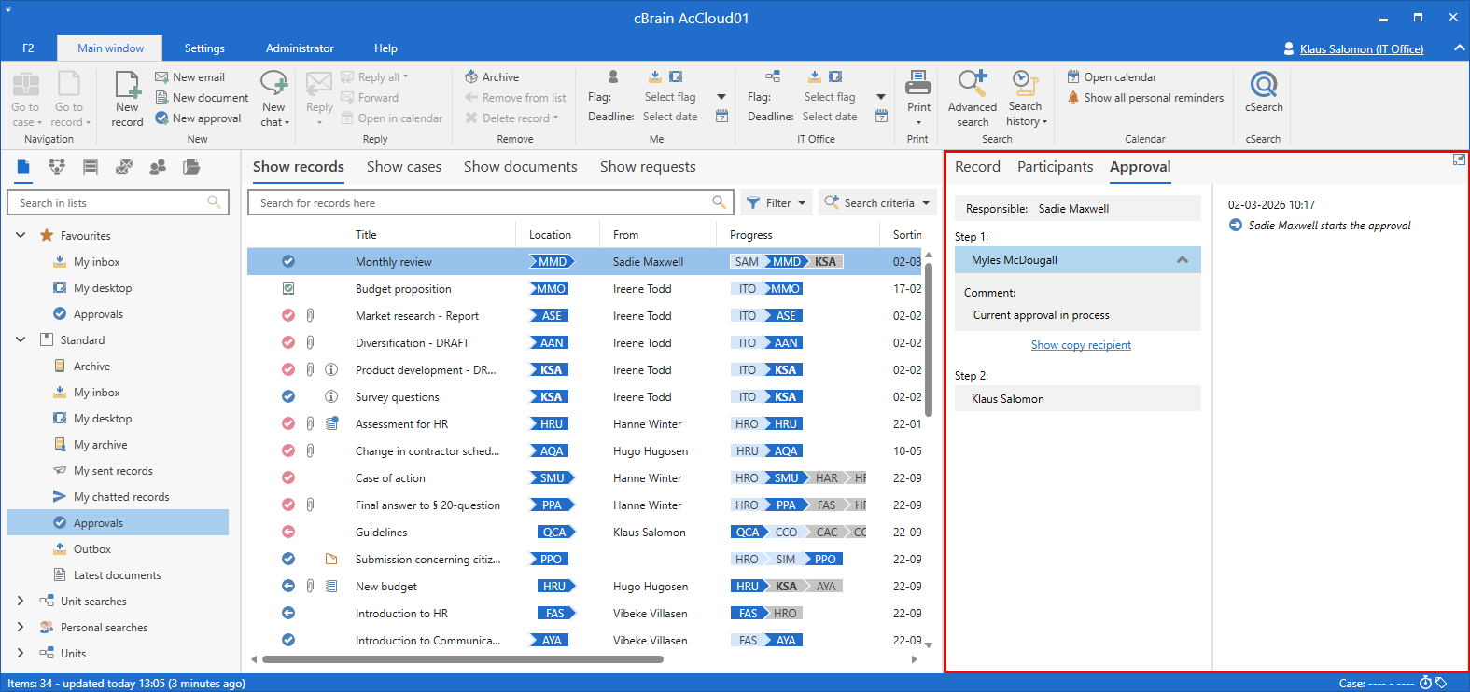This screenshot has height=692, width=1470.
Task: Click the Search in lists field
Action: [118, 202]
